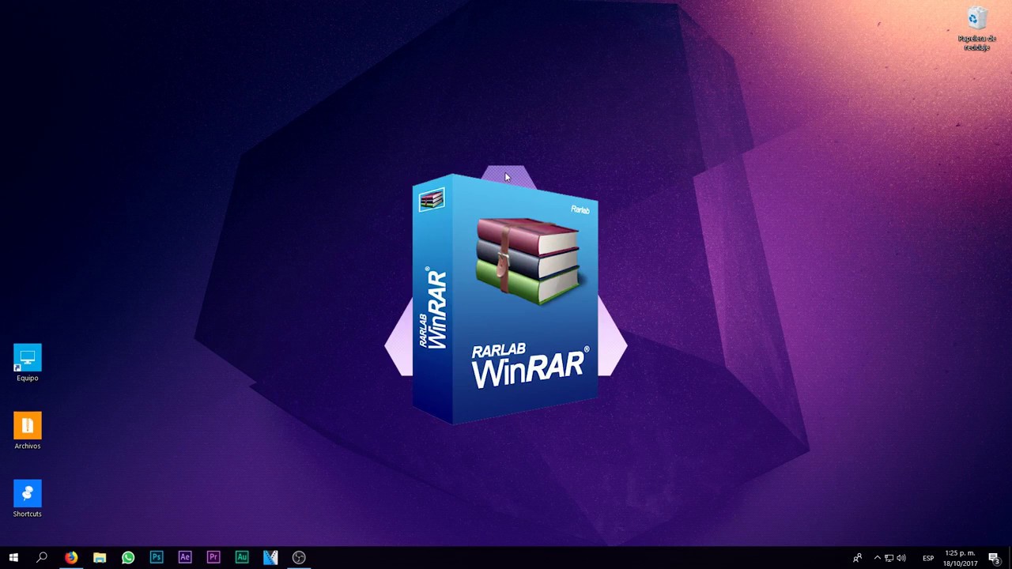1012x569 pixels.
Task: Switch input language ESP indicator
Action: (928, 558)
